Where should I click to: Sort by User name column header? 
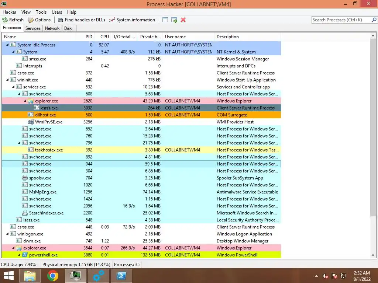click(189, 37)
